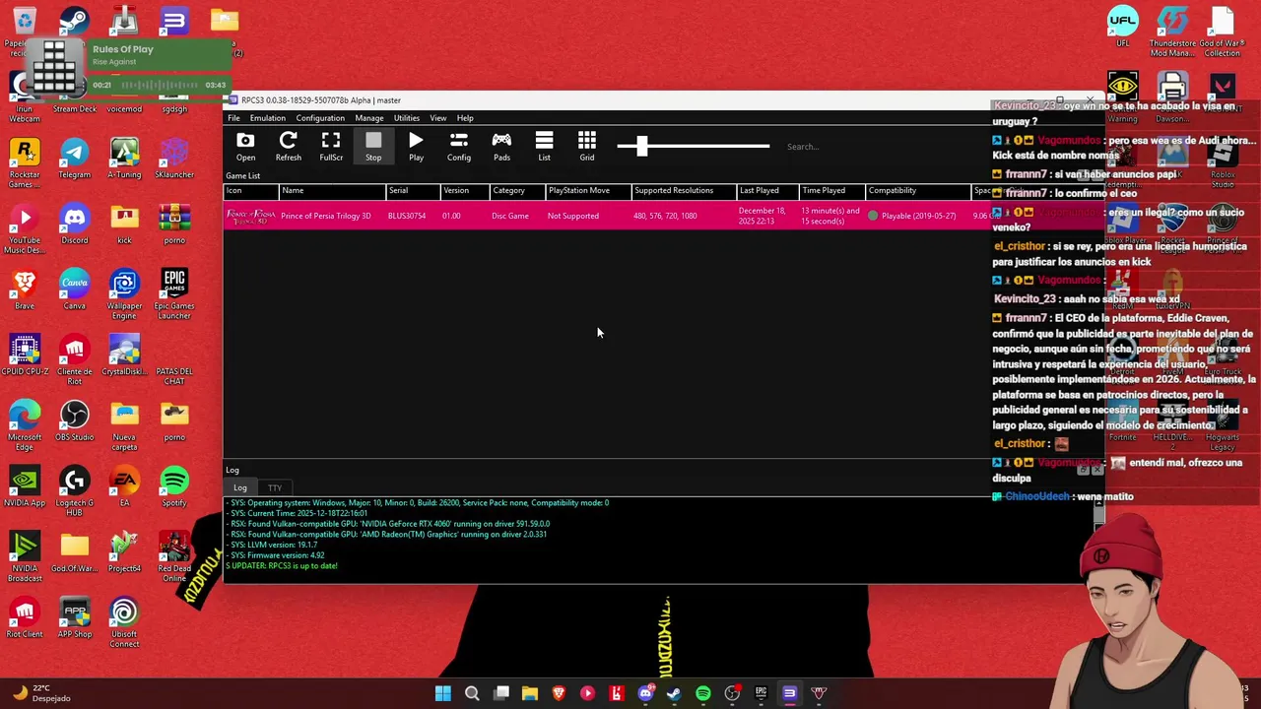Click the 'Rules Of Play' song title widget
1261x709 pixels.
pos(123,49)
